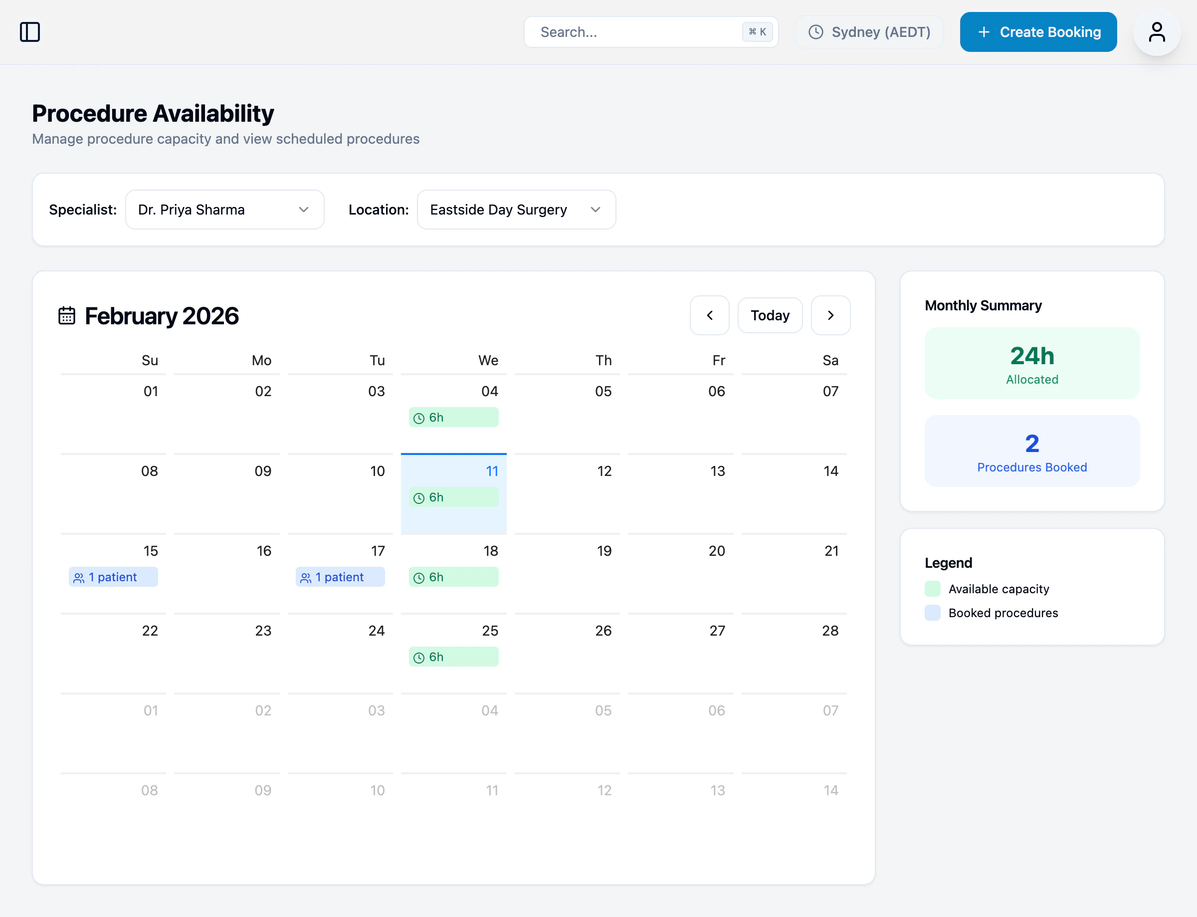The image size is (1197, 917).
Task: Click the Create Booking button
Action: coord(1038,31)
